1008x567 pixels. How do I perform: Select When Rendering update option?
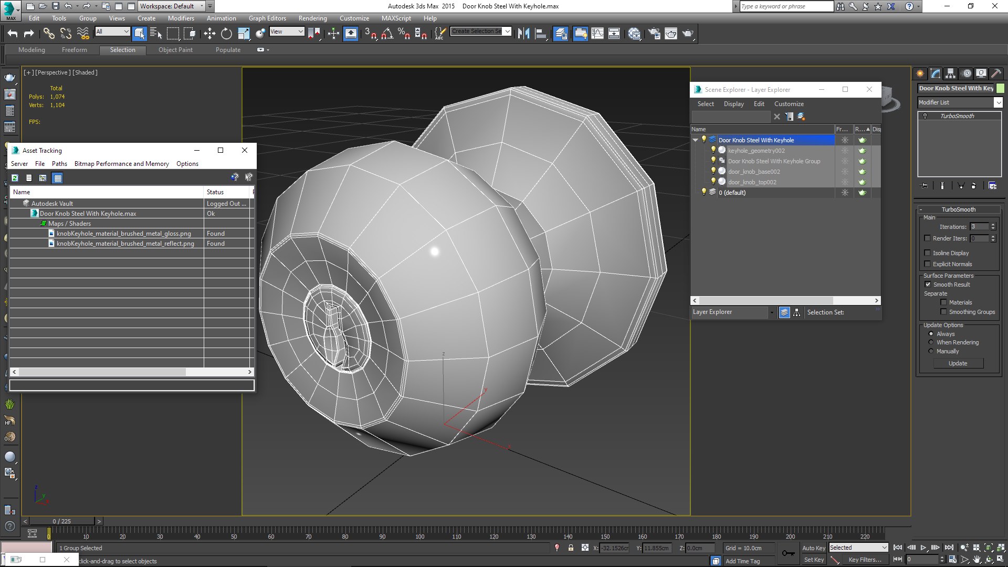[x=931, y=342]
